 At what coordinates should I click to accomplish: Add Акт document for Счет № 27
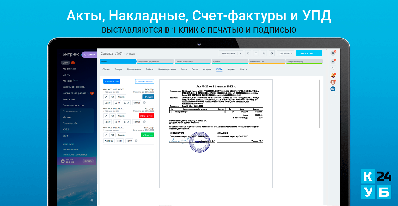coord(108,103)
